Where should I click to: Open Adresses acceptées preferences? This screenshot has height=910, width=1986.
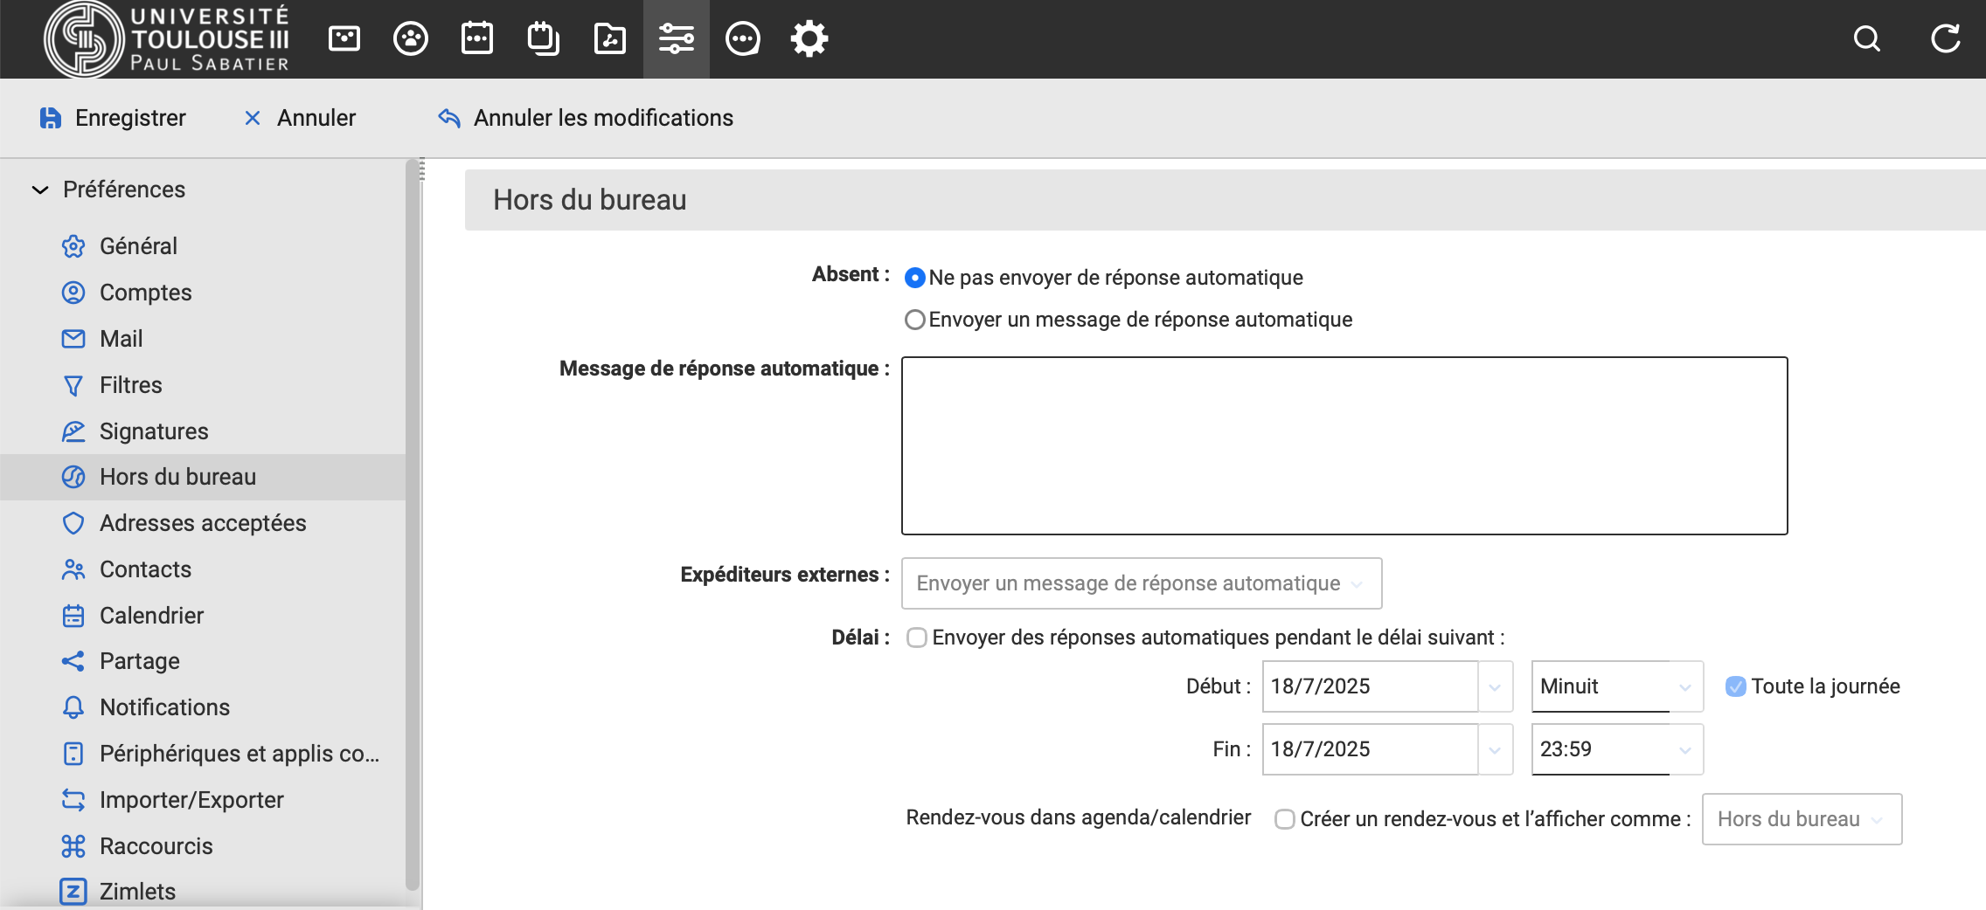pyautogui.click(x=204, y=523)
